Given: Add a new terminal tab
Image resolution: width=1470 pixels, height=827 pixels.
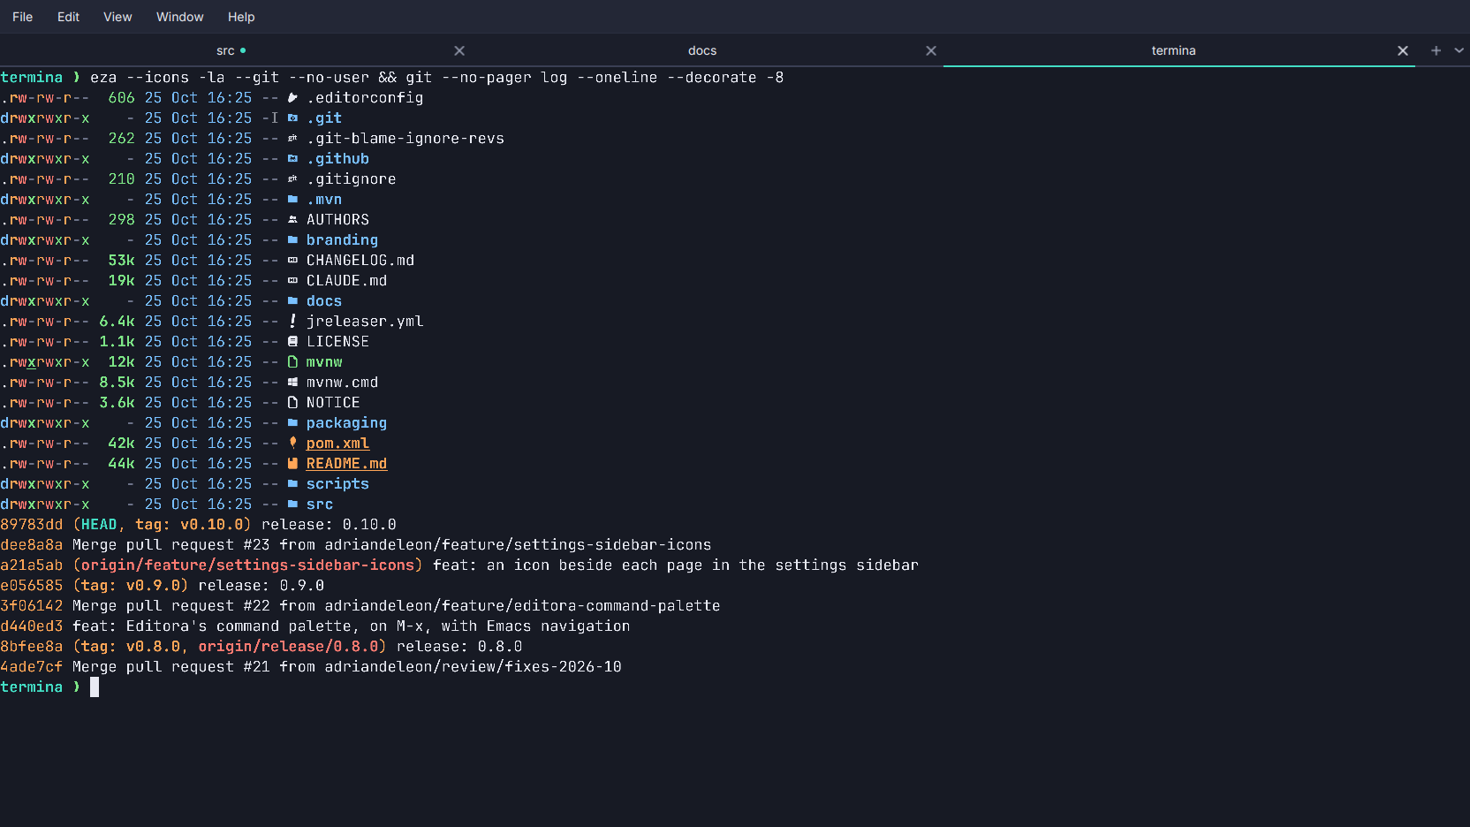Looking at the screenshot, I should [x=1436, y=50].
